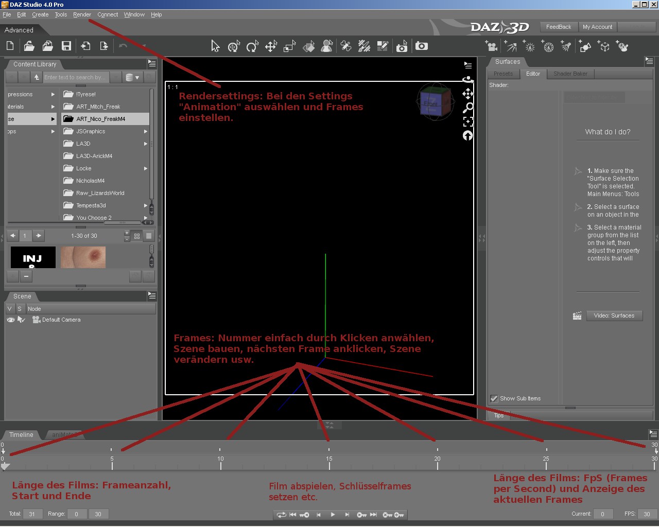The height and width of the screenshot is (527, 659).
Task: Create a new point light
Action: (x=529, y=47)
